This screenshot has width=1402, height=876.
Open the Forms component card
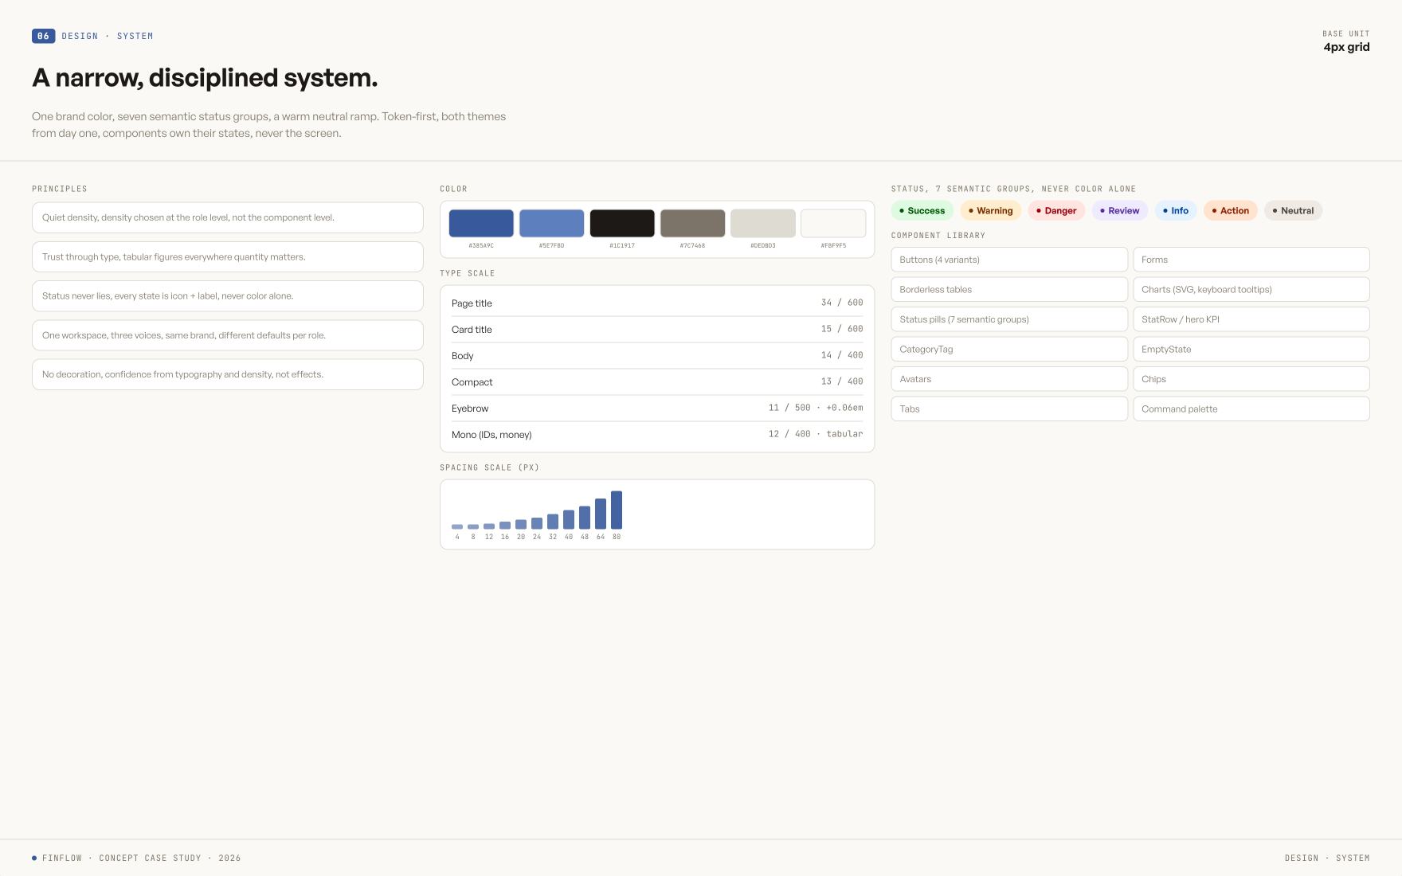[1251, 260]
